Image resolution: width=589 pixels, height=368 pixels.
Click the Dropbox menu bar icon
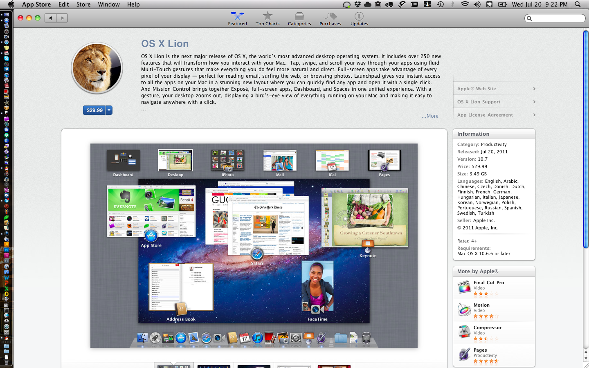pyautogui.click(x=358, y=4)
